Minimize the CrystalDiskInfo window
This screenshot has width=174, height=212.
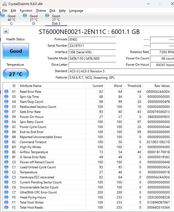(x=148, y=4)
